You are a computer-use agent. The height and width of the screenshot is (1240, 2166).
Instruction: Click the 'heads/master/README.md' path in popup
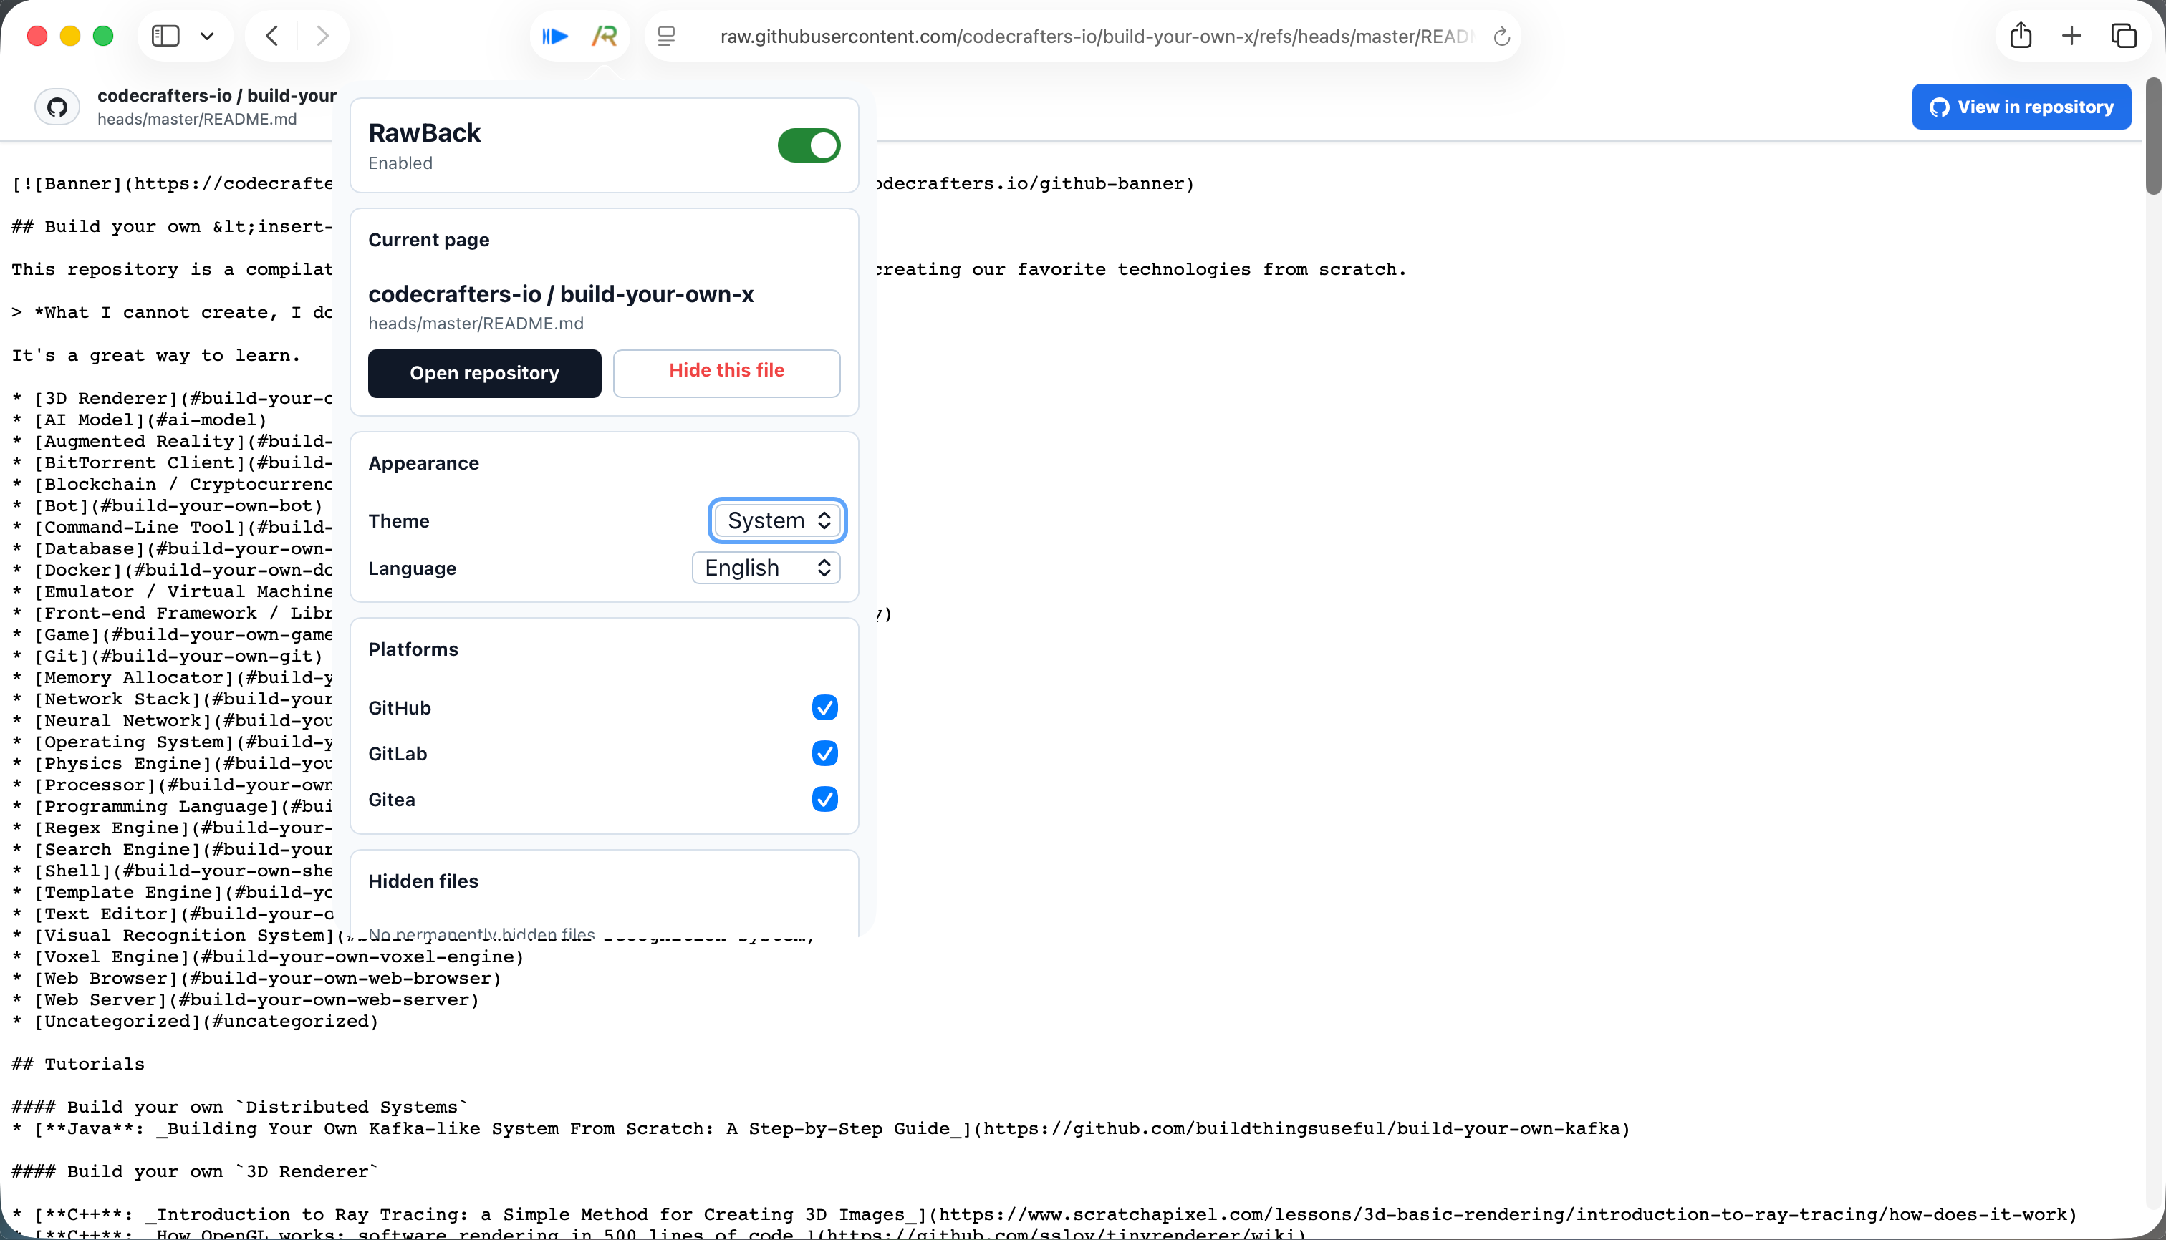tap(476, 324)
